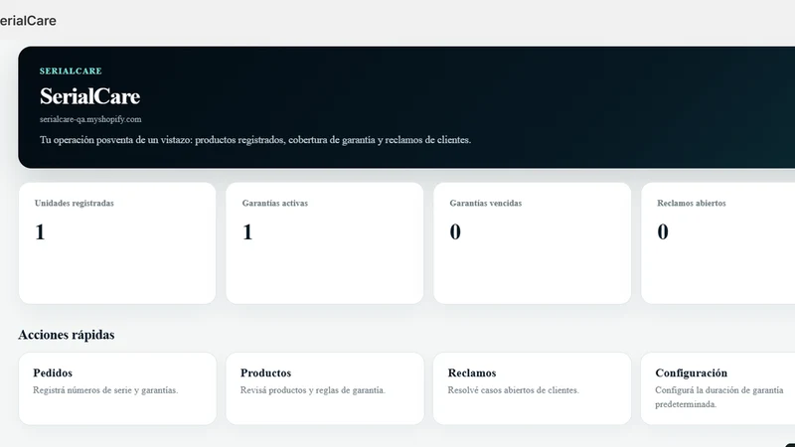Image resolution: width=795 pixels, height=447 pixels.
Task: Click 'Configurá la duración de garantía' text
Action: [x=718, y=390]
